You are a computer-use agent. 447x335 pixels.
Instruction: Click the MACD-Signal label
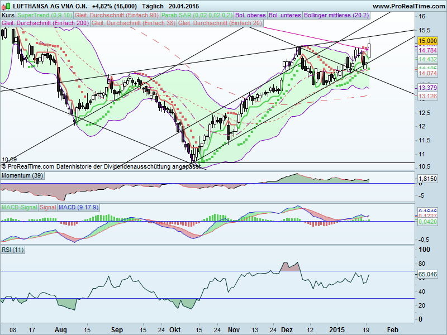click(x=20, y=207)
